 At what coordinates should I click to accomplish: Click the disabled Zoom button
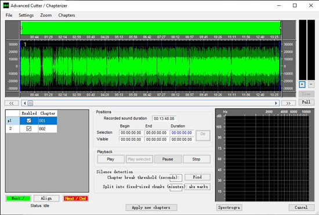point(306,94)
